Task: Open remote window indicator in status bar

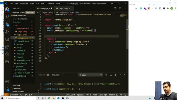Action: point(6,94)
